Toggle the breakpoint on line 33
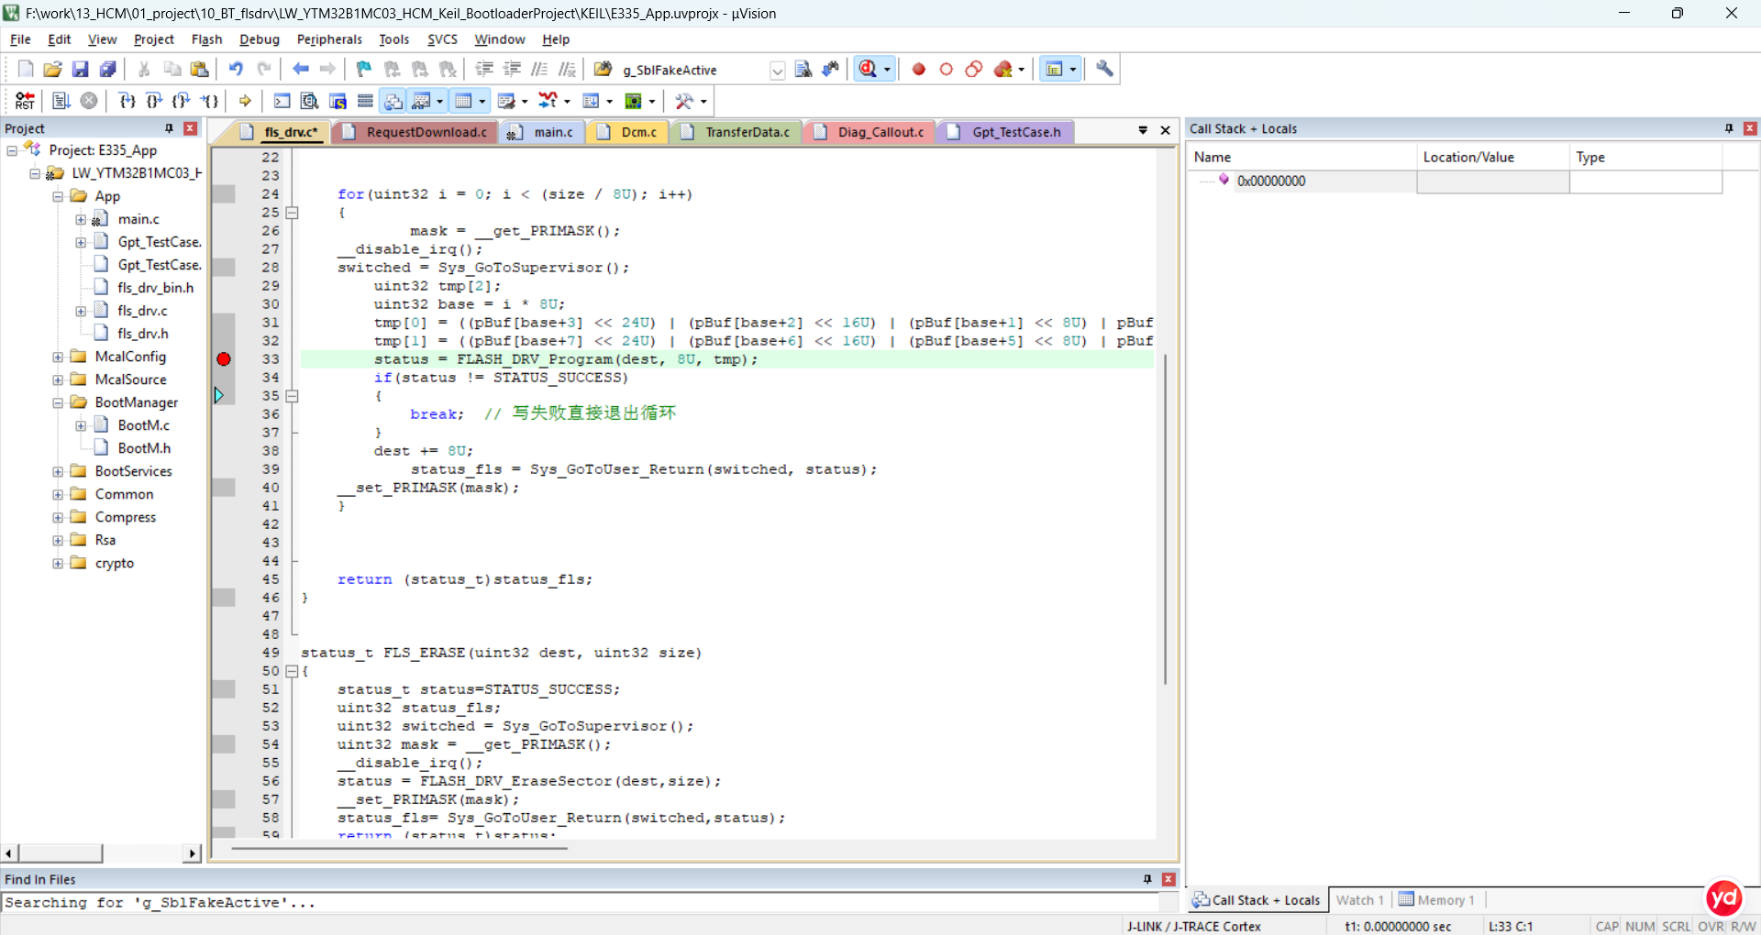The width and height of the screenshot is (1761, 935). [223, 359]
